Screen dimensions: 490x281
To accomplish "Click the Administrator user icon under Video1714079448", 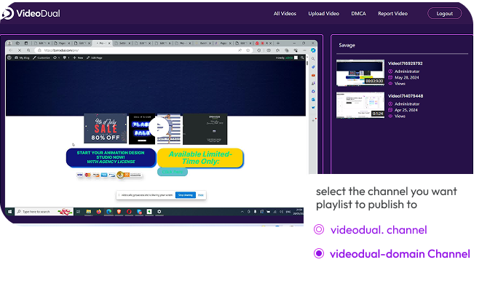I will pyautogui.click(x=390, y=104).
